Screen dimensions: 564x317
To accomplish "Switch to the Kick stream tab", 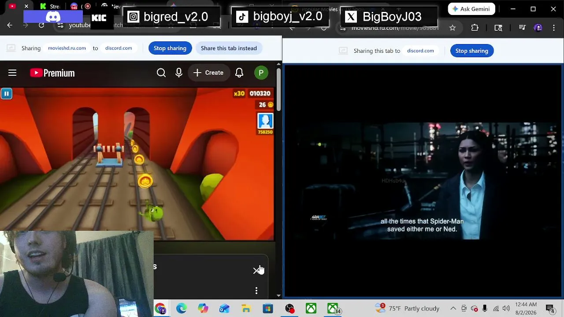I will tap(50, 6).
